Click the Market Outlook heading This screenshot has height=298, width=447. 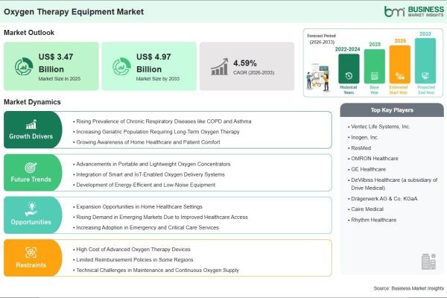[29, 33]
